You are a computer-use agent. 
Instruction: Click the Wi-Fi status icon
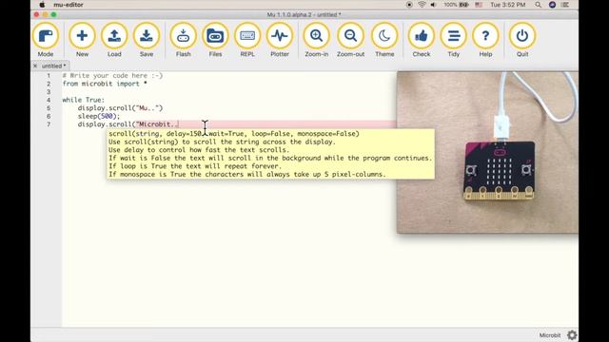pos(422,5)
